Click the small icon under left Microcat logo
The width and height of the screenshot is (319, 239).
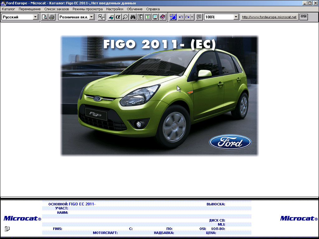click(x=7, y=229)
